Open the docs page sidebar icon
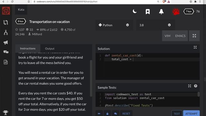The width and height of the screenshot is (206, 116). coord(6,62)
